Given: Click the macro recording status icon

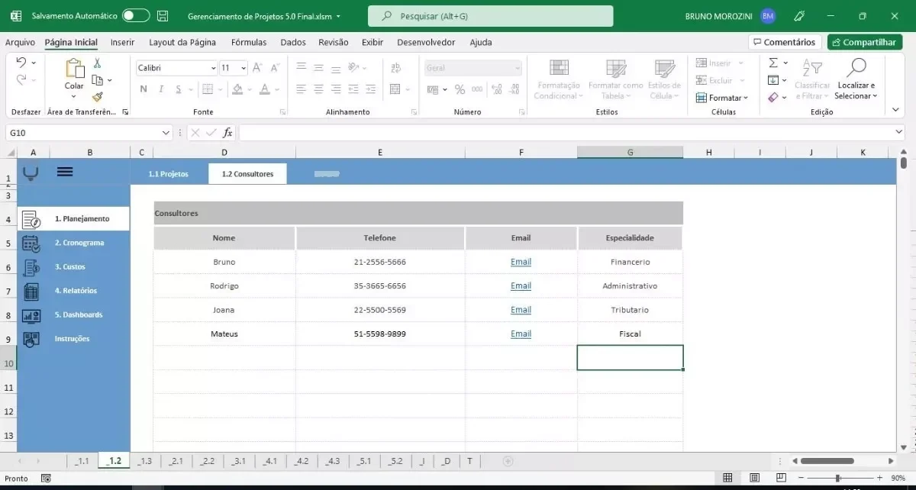Looking at the screenshot, I should pyautogui.click(x=46, y=479).
